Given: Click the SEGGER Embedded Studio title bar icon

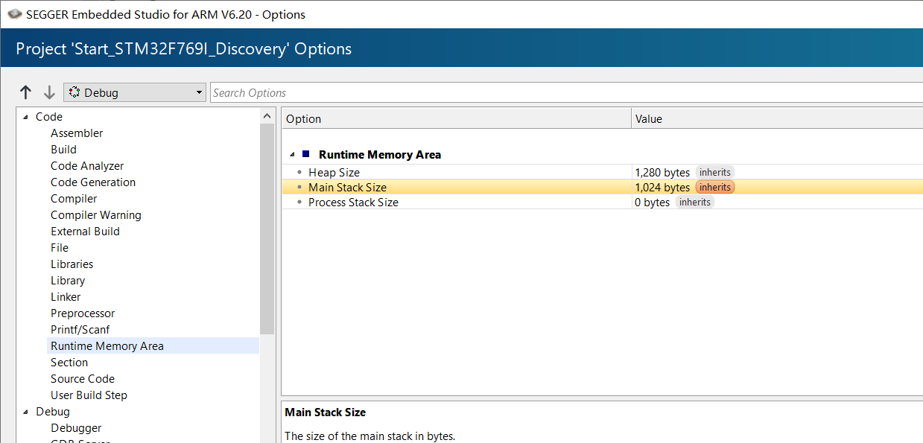Looking at the screenshot, I should click(14, 14).
